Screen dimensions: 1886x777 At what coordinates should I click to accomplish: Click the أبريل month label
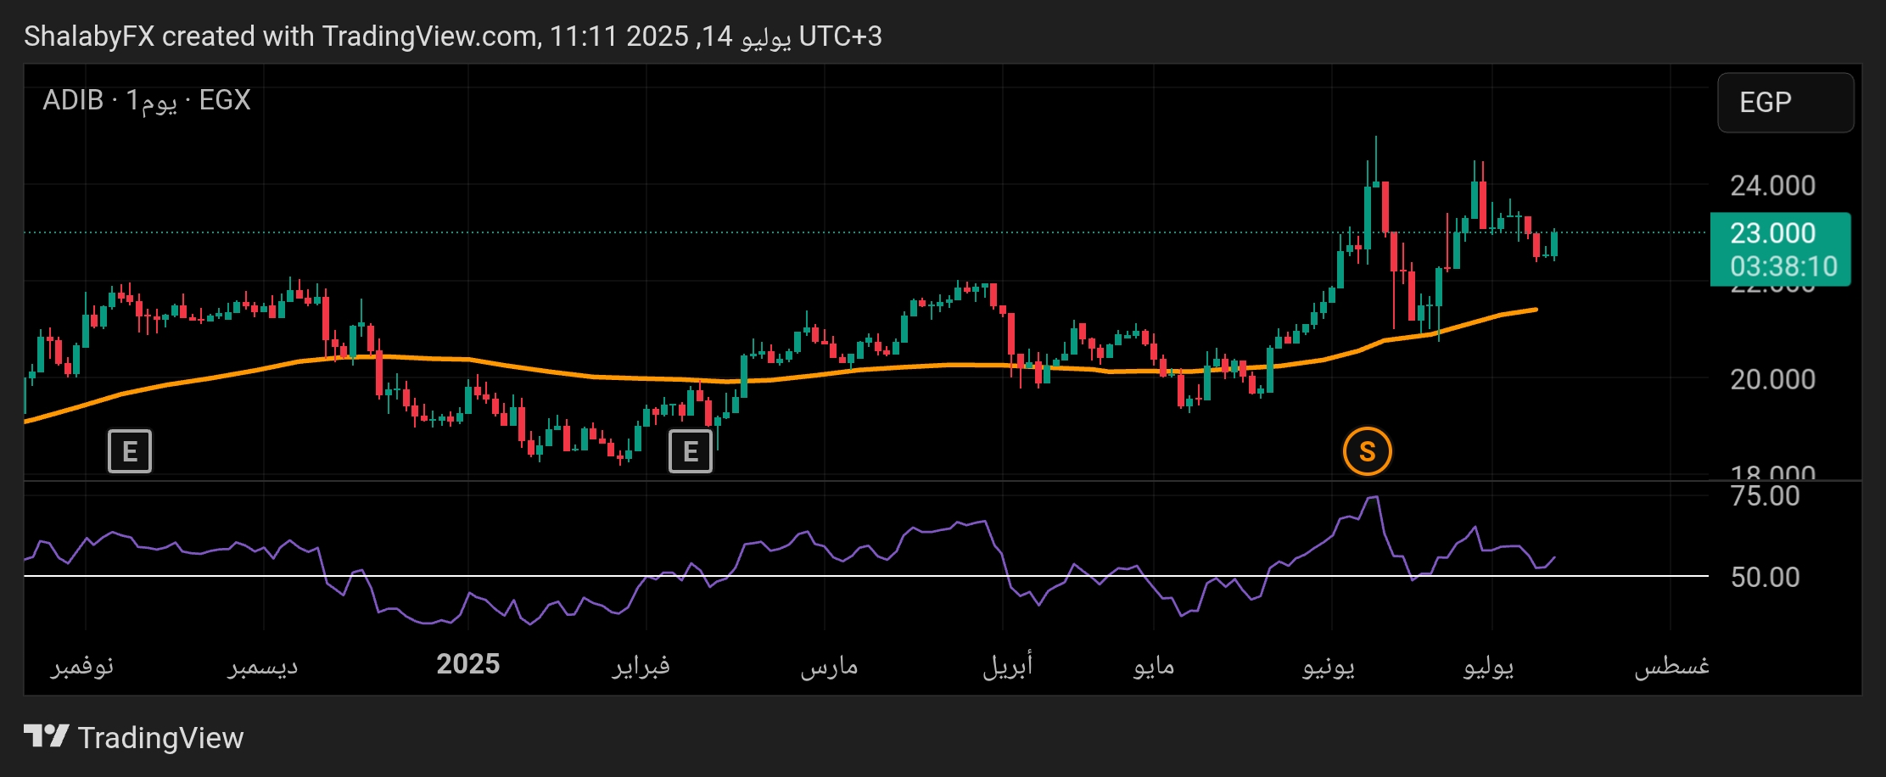[1007, 665]
